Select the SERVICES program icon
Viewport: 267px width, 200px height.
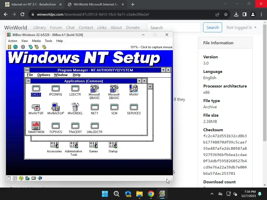coord(134,109)
